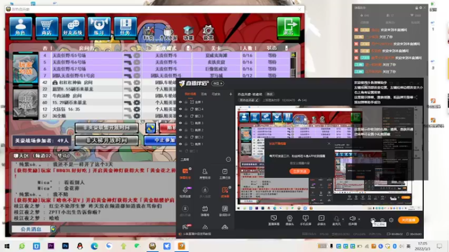Toggle lock icon of 窗口 4 source
Viewport: 449px width, 252px height.
(186, 109)
